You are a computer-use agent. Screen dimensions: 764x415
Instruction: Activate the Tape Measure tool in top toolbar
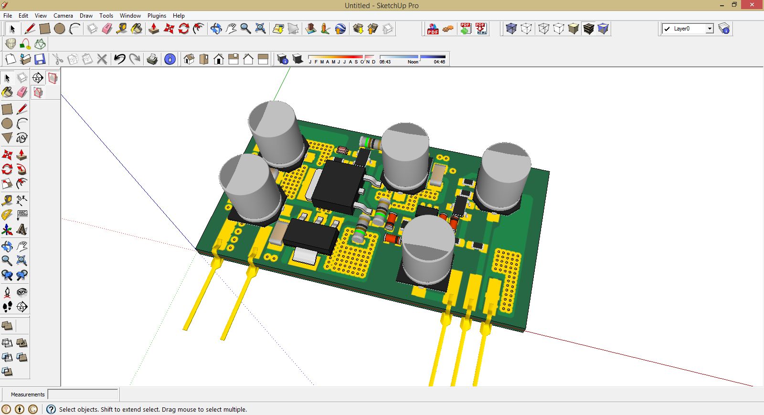pyautogui.click(x=122, y=29)
